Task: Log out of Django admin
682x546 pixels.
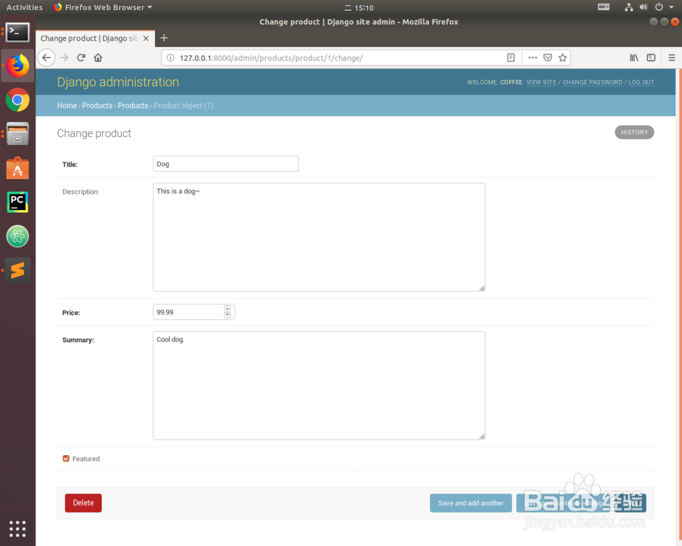Action: coord(641,83)
